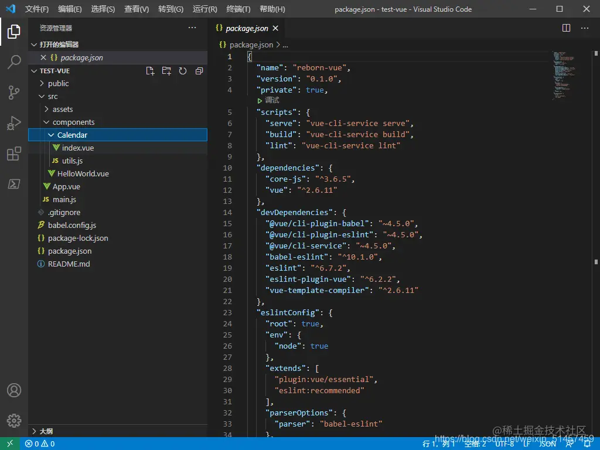
Task: Expand the public folder
Action: coord(118,83)
